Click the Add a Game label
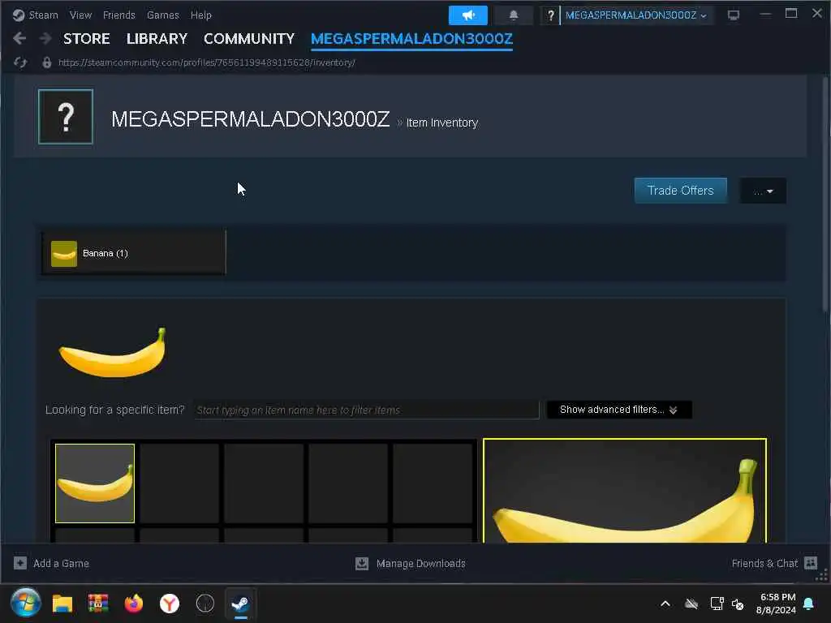 pos(61,564)
